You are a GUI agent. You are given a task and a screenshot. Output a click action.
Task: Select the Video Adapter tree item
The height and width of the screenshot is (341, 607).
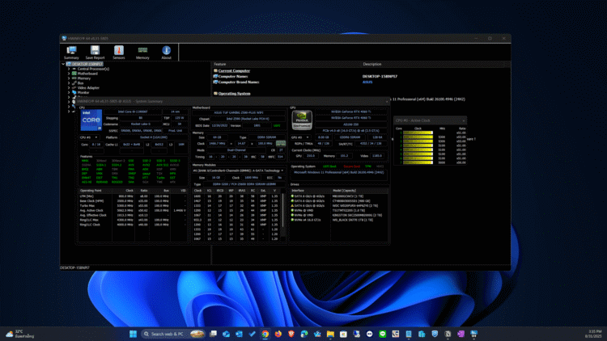click(x=88, y=88)
